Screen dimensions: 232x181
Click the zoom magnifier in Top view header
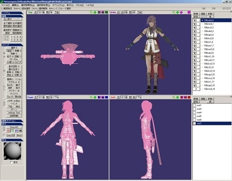pos(91,12)
